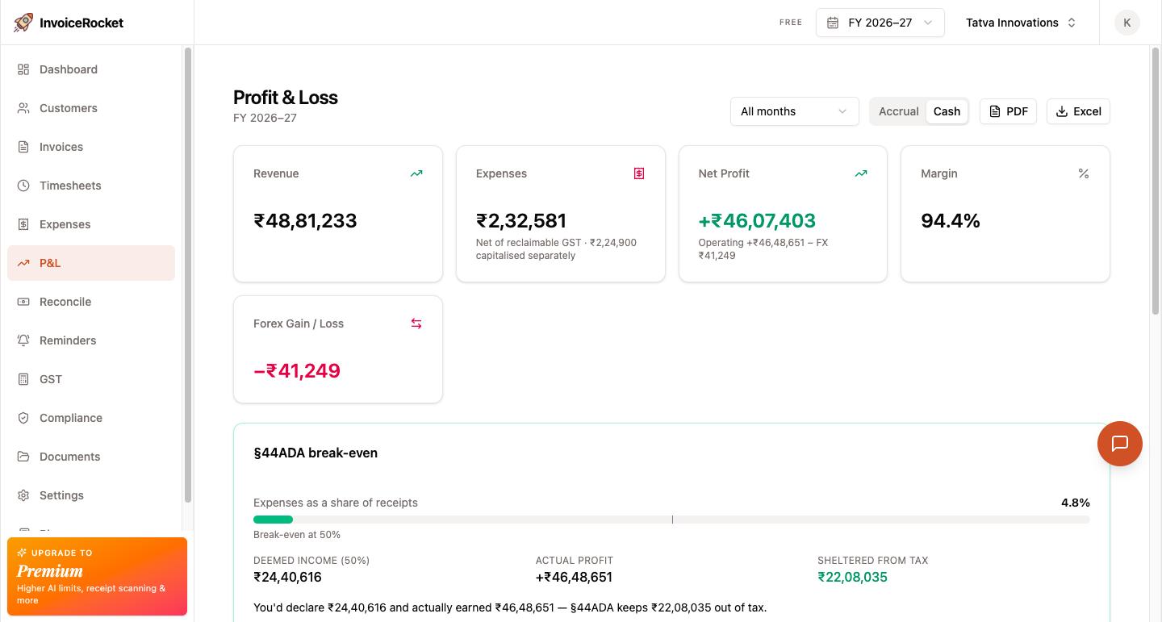Click the Expenses value ₹2,32,581

[x=521, y=221]
